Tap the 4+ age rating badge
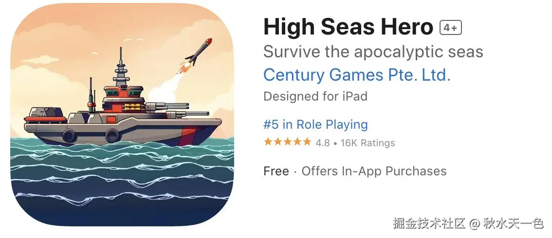The width and height of the screenshot is (552, 238). click(451, 28)
